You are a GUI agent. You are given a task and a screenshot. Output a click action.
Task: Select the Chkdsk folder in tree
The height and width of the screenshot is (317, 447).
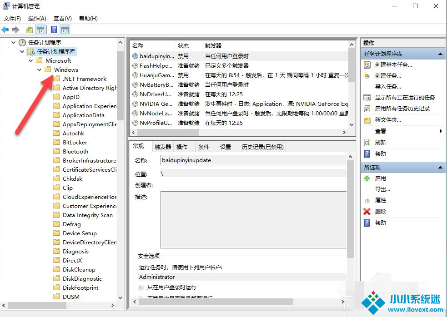[x=72, y=179]
